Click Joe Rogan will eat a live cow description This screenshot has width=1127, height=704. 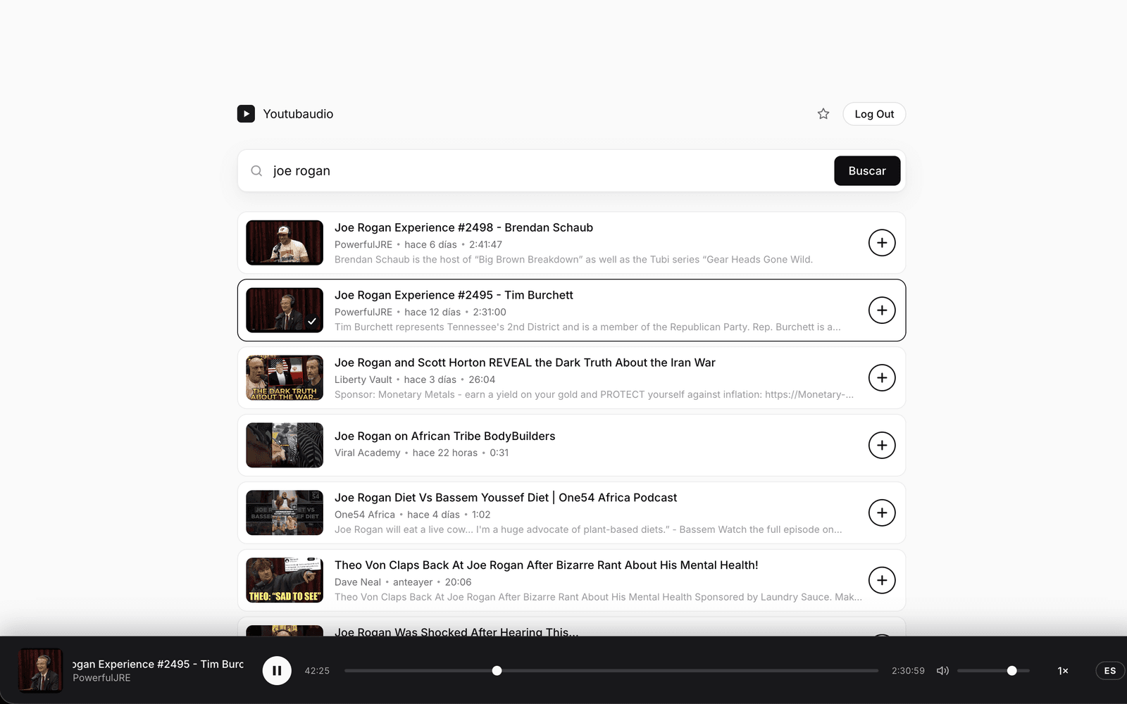588,530
